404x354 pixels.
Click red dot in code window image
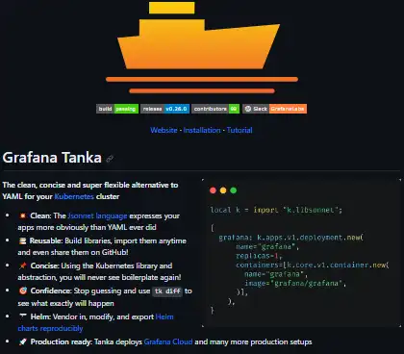tap(213, 190)
